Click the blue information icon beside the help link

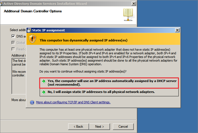click(x=32, y=102)
